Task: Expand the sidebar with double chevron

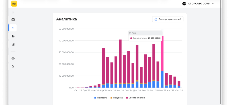Action: tap(13, 12)
